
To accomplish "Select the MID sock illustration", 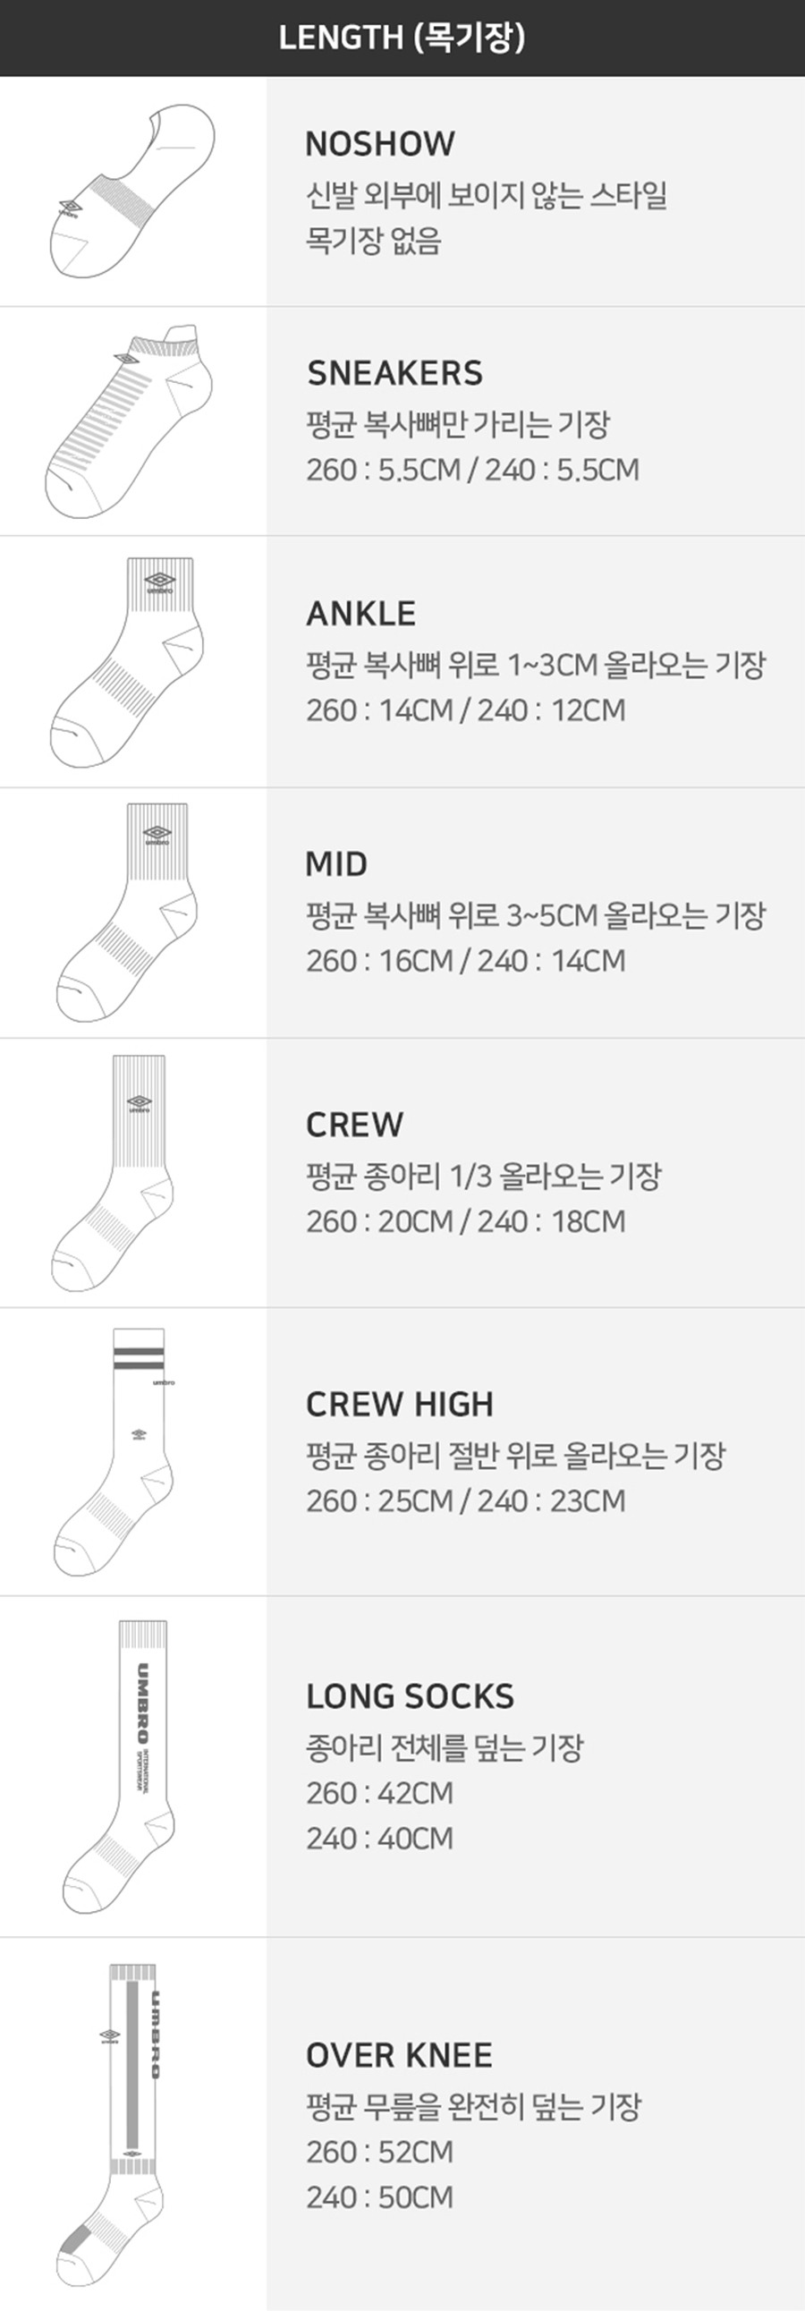I will coord(126,913).
